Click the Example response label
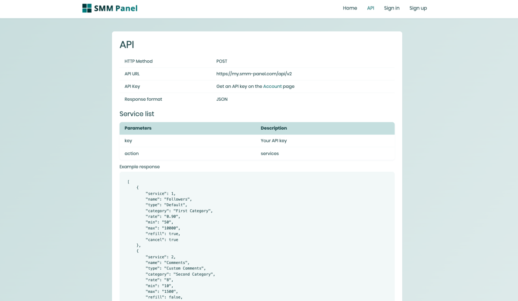The height and width of the screenshot is (301, 518). coord(139,167)
